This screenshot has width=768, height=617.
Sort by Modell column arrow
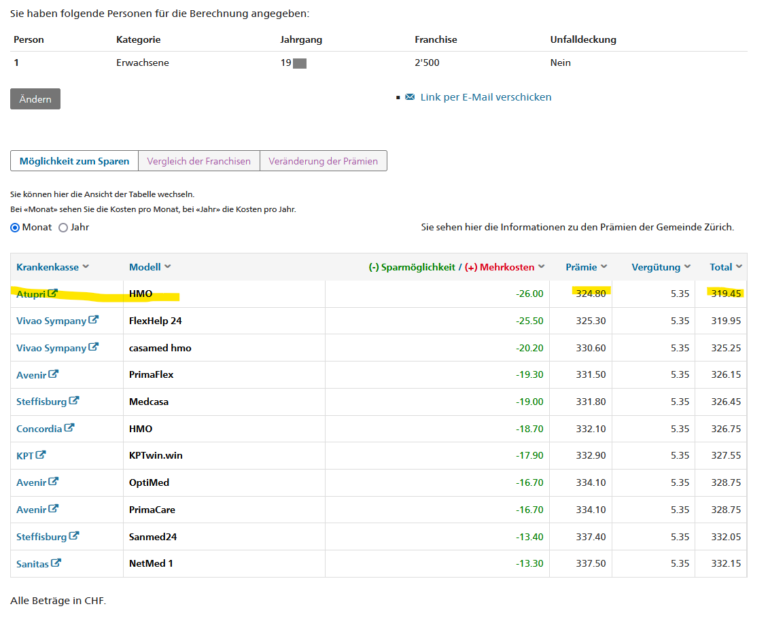(167, 266)
